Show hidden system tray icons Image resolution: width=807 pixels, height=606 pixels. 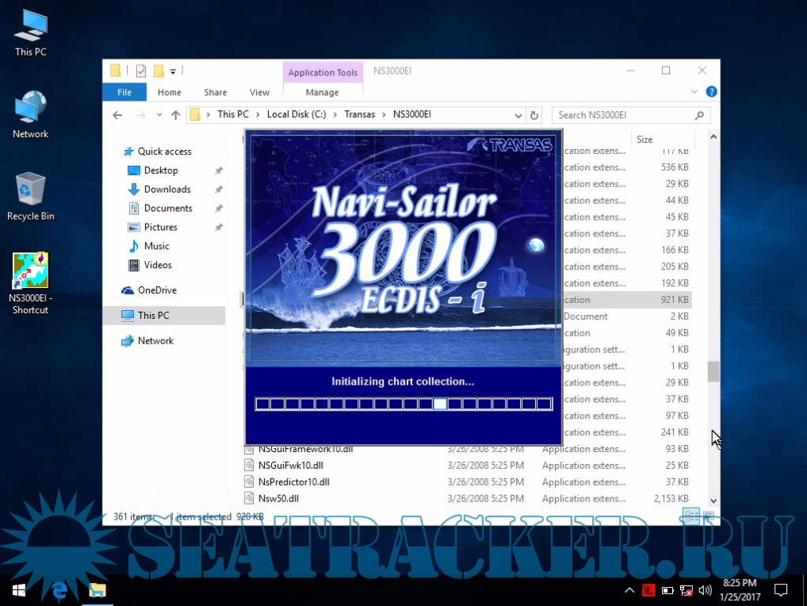(629, 590)
